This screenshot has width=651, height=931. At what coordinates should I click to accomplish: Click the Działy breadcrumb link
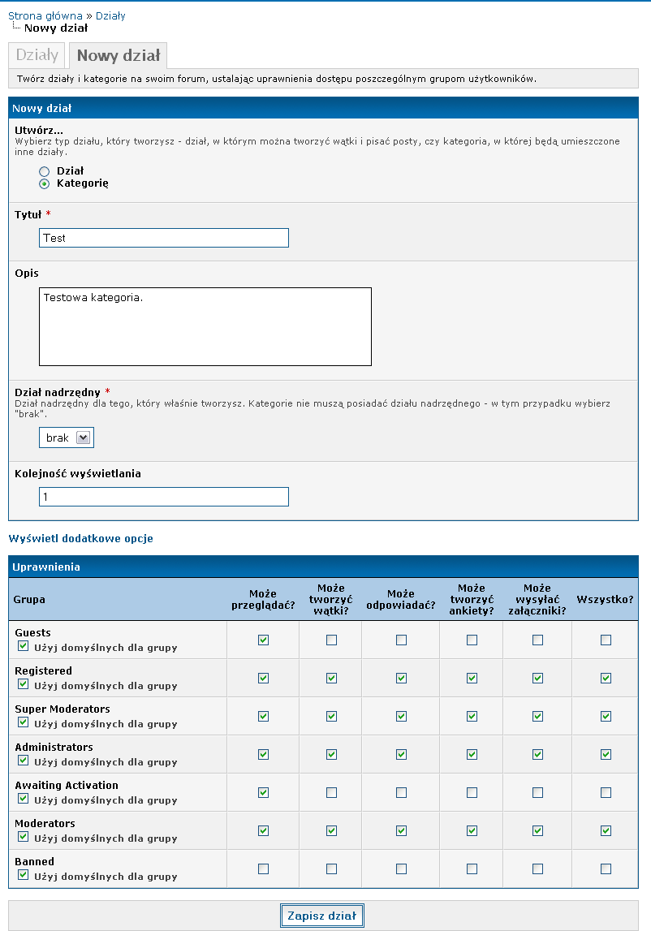pos(110,16)
